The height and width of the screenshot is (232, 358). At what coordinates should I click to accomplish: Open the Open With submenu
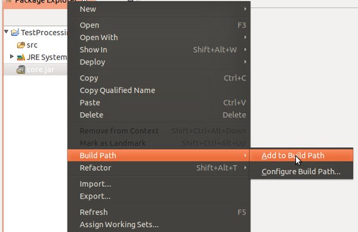(159, 37)
